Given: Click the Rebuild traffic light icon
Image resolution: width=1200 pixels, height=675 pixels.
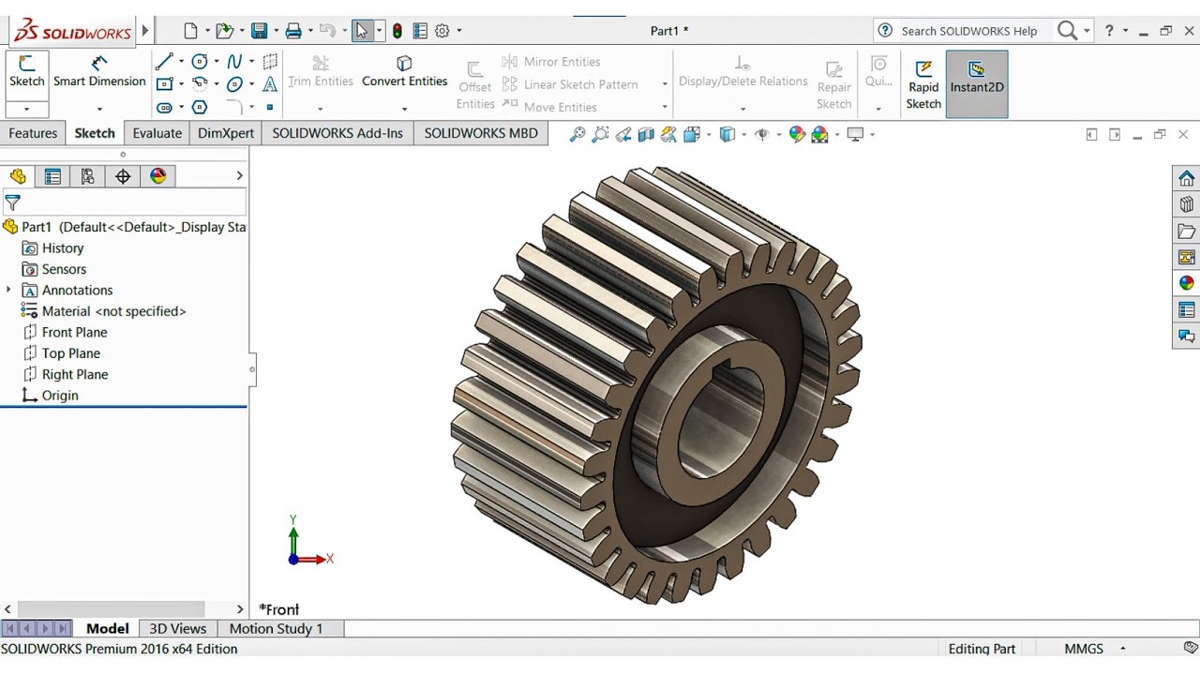Looking at the screenshot, I should point(397,31).
